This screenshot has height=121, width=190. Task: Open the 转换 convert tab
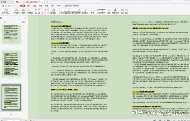(58, 6)
